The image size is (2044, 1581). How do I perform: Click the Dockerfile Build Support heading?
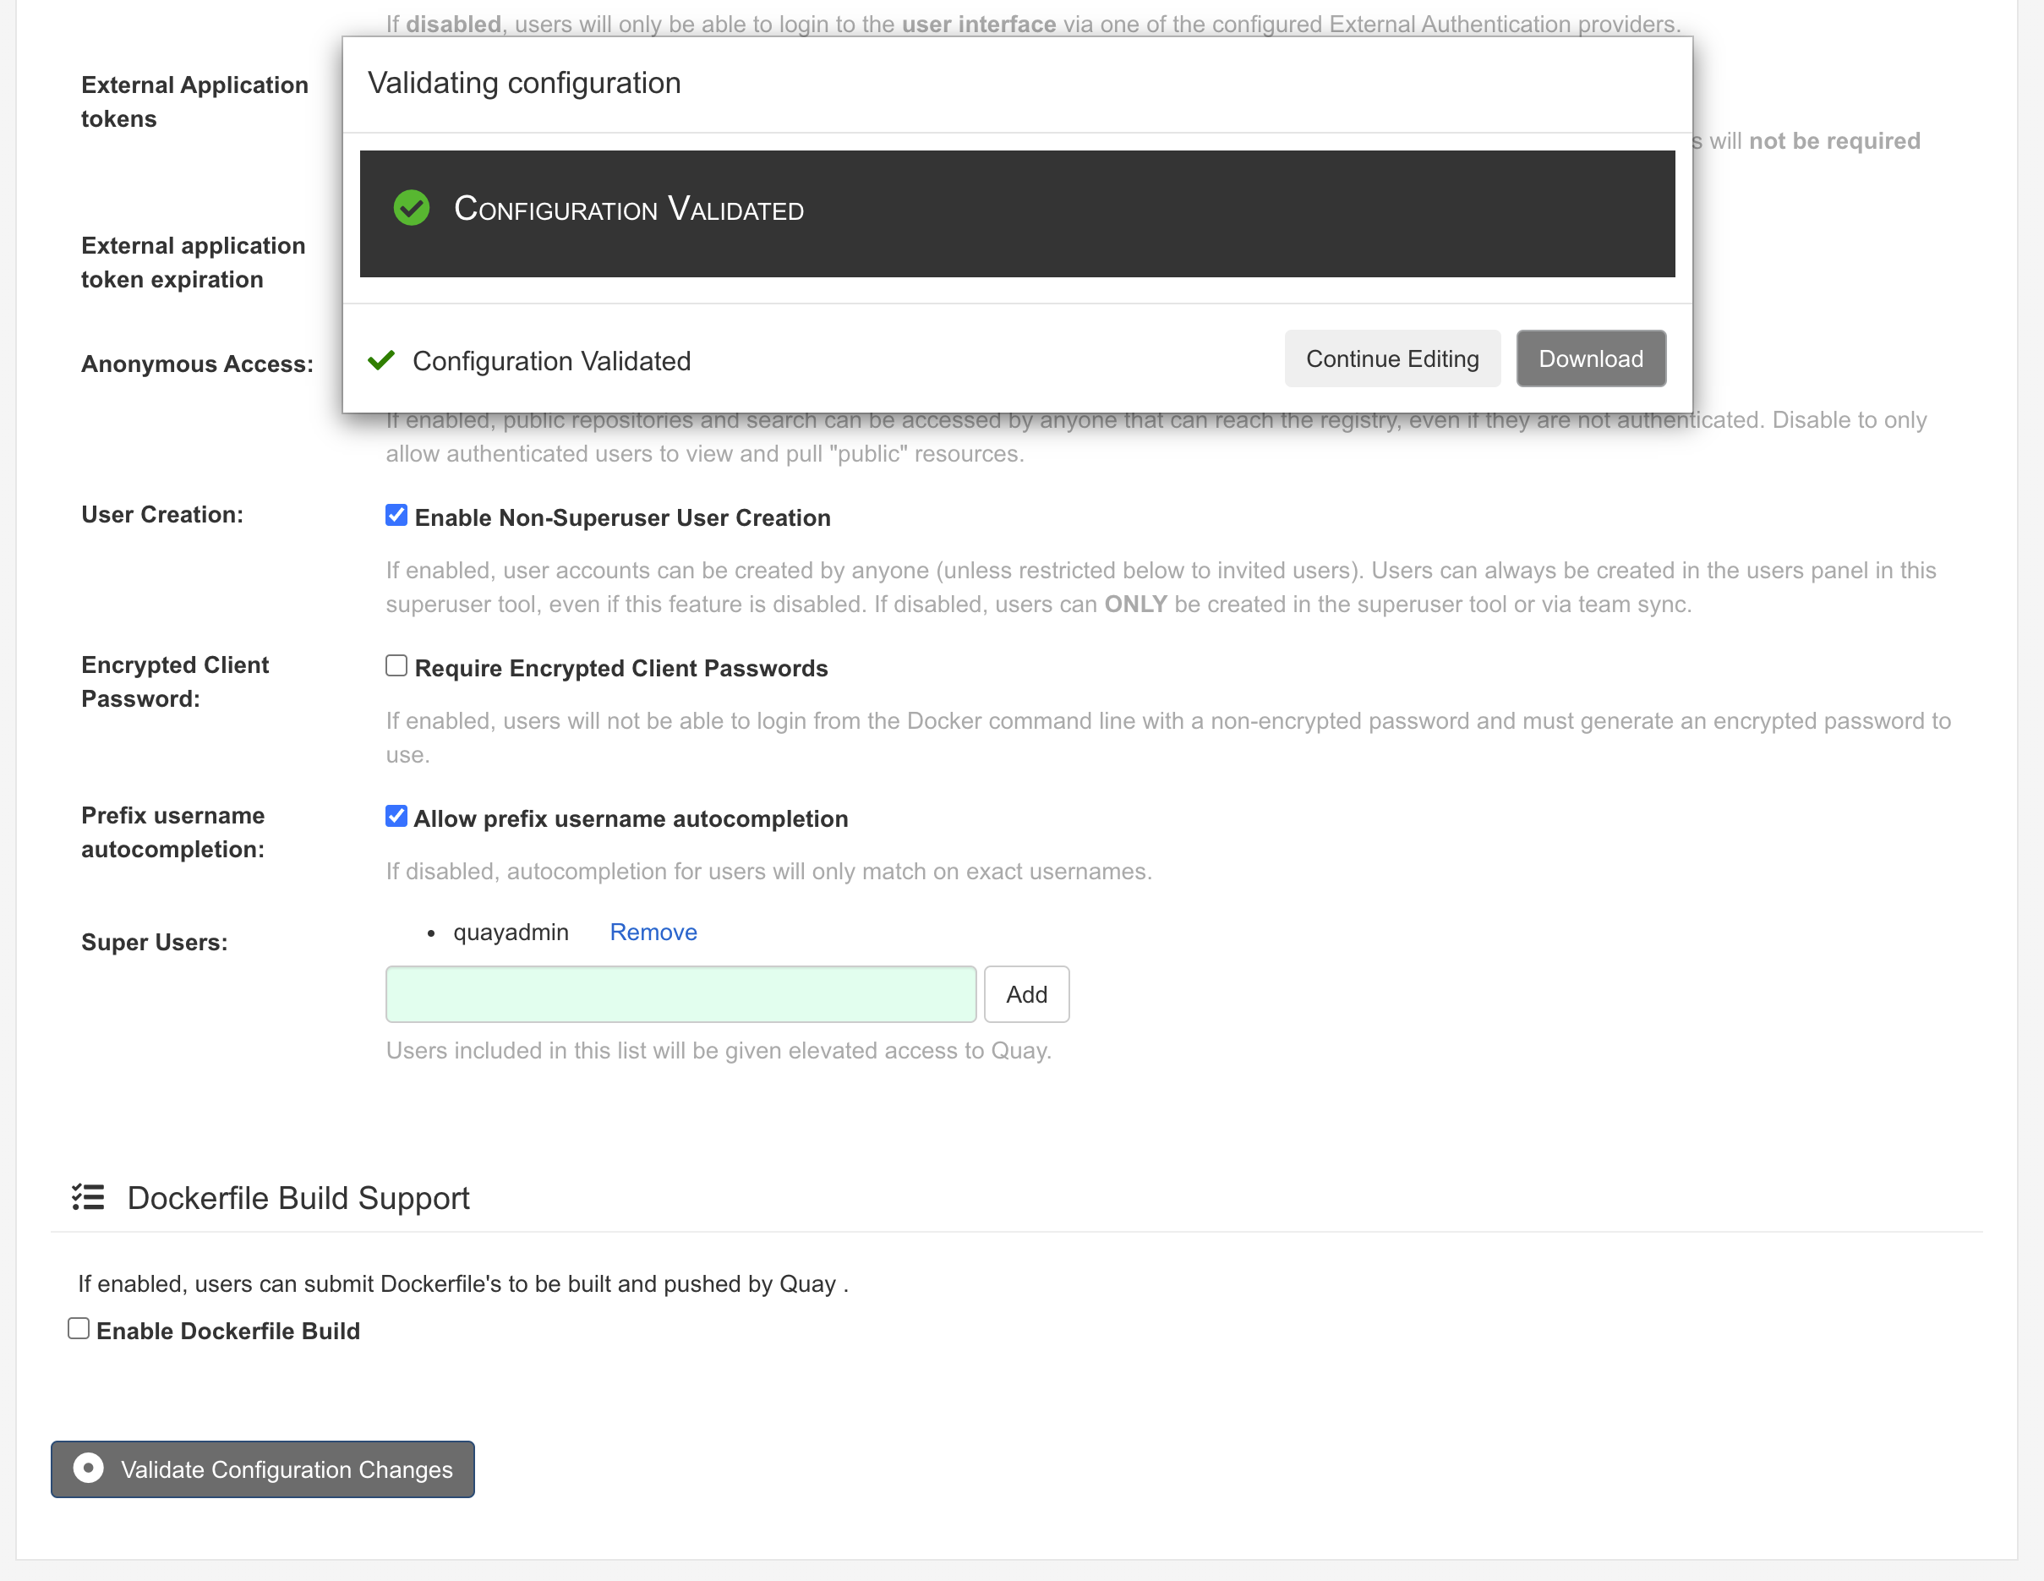pos(298,1198)
